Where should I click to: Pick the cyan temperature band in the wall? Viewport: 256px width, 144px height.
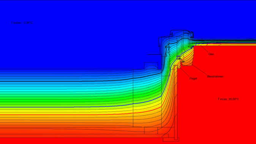click(x=65, y=86)
